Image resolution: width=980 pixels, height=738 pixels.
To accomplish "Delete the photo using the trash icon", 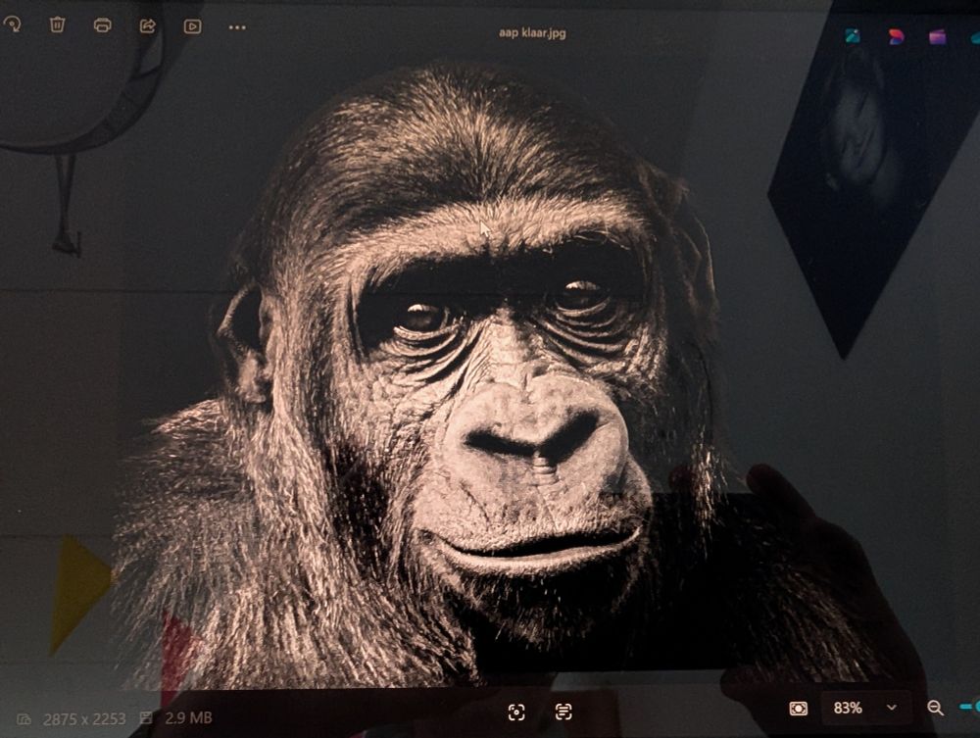I will (57, 25).
